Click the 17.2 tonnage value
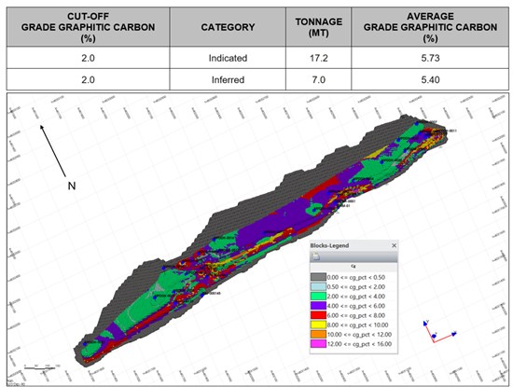Screen dimensions: 513x387 [x=319, y=58]
